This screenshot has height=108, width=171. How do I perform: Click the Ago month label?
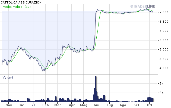[123, 105]
